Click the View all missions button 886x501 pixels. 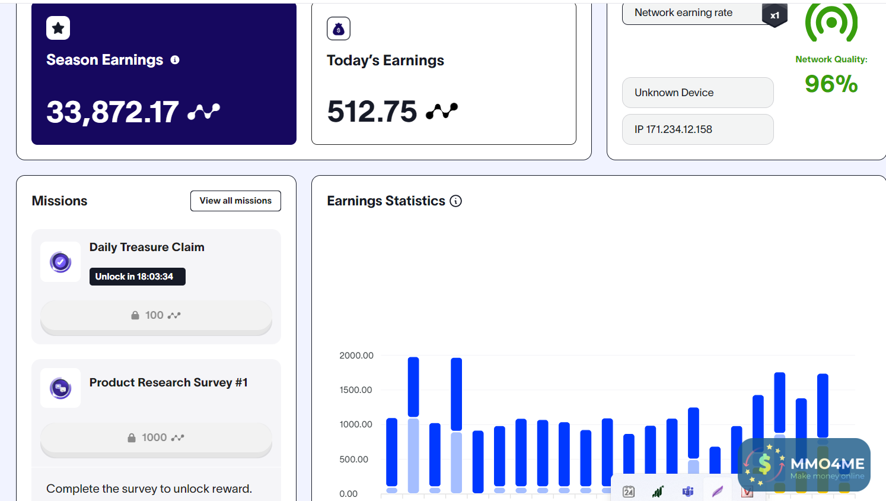(x=235, y=201)
